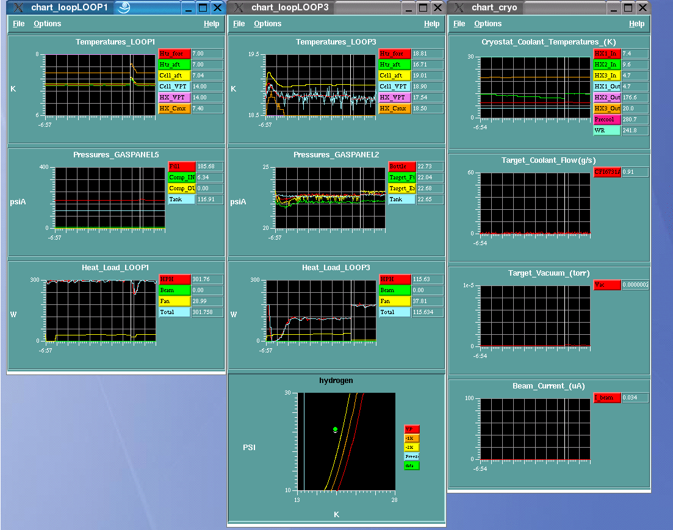
Task: Select HX_VPT legend in Temperatures_LOOP1
Action: coord(175,98)
